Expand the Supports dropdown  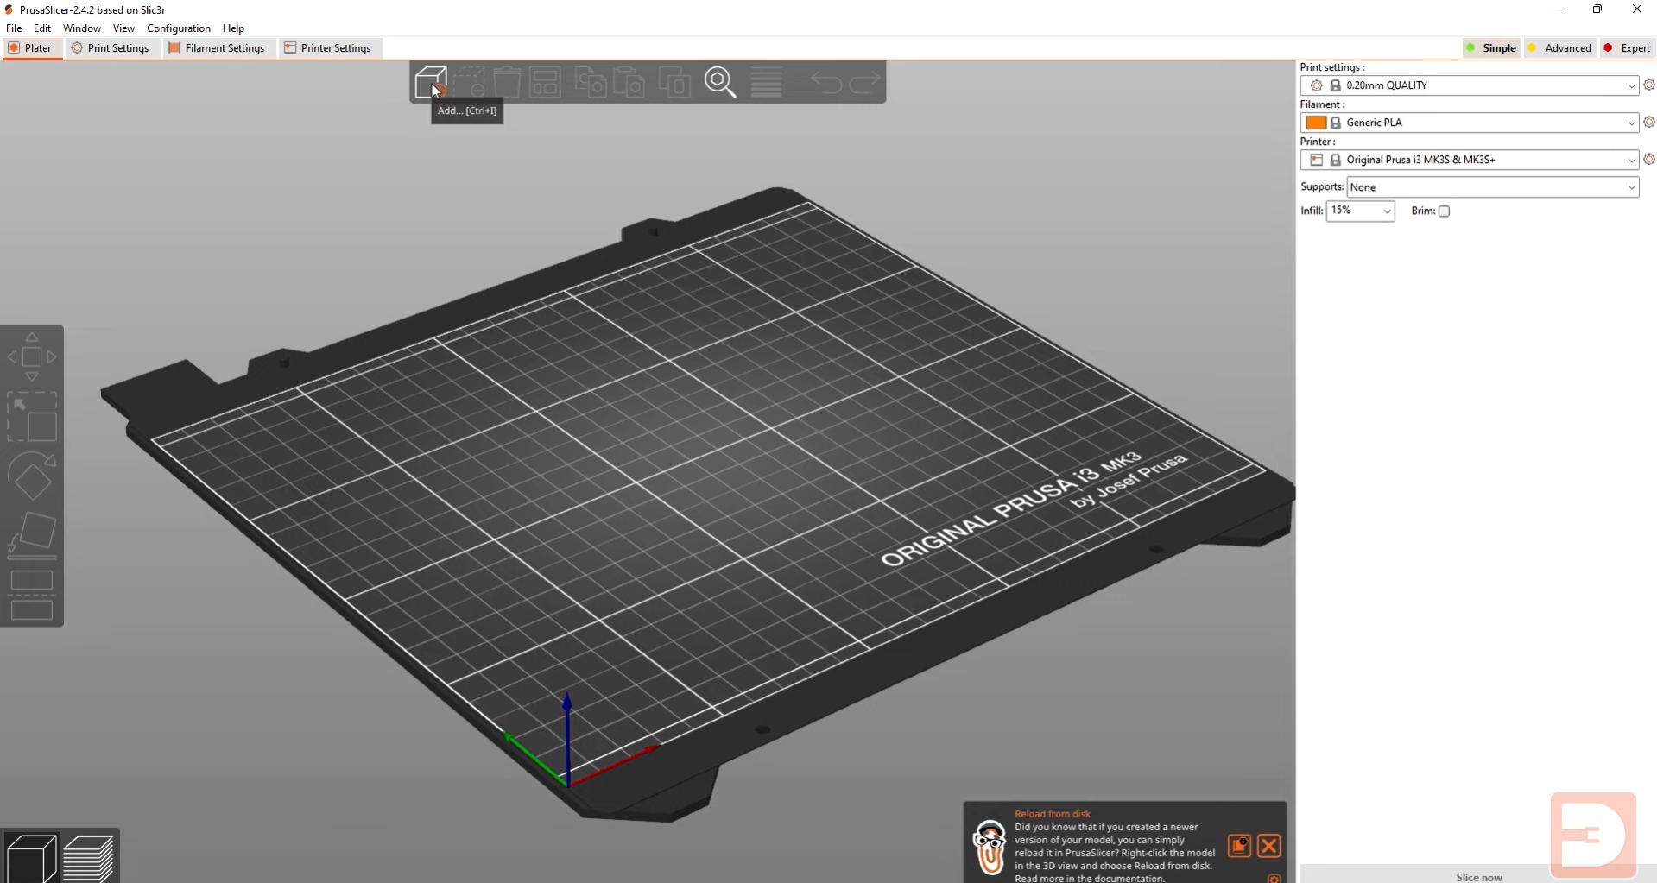[1492, 187]
